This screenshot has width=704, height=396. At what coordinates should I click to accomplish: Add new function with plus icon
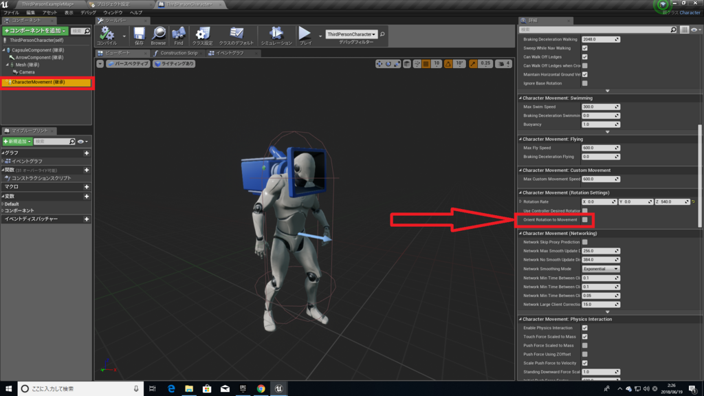click(87, 170)
